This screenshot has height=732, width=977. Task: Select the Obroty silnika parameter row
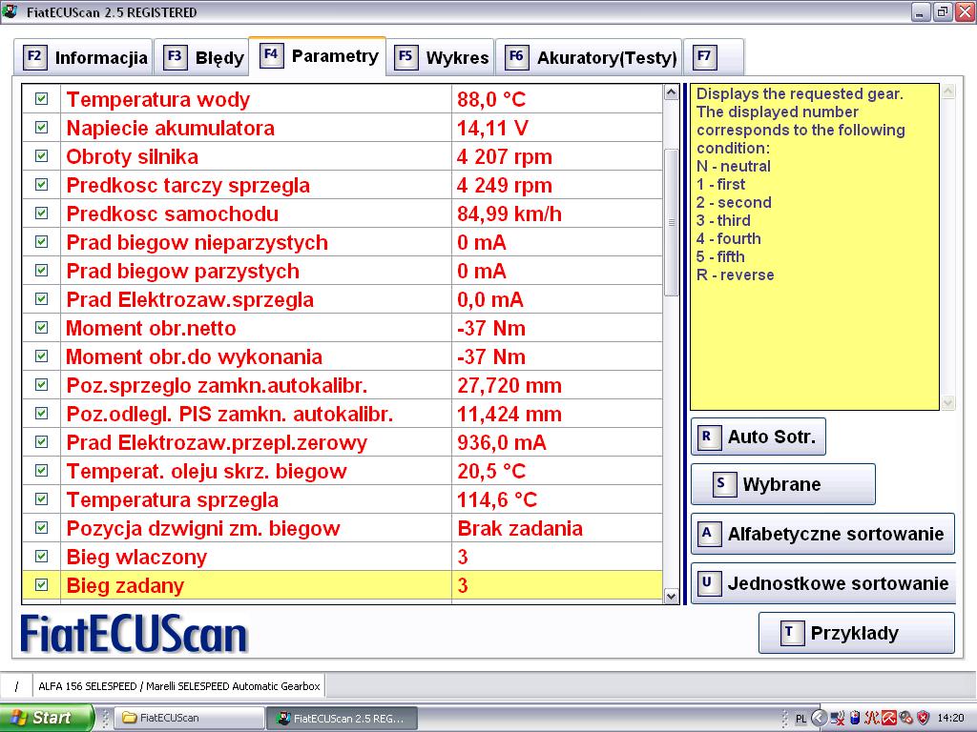tap(343, 156)
